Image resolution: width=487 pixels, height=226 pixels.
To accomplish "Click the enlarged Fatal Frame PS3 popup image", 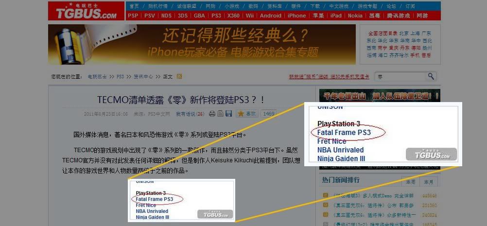I will pos(382,134).
